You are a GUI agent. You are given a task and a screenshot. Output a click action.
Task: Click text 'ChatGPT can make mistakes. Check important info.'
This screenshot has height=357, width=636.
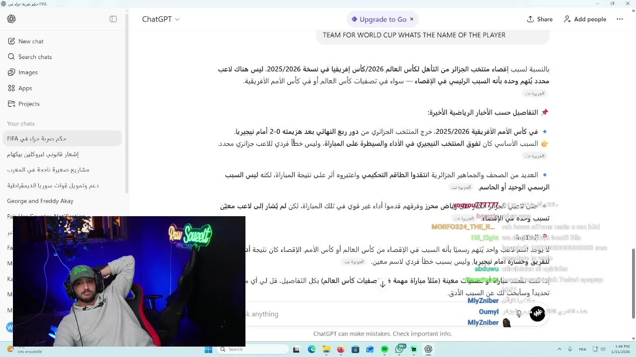tap(383, 334)
